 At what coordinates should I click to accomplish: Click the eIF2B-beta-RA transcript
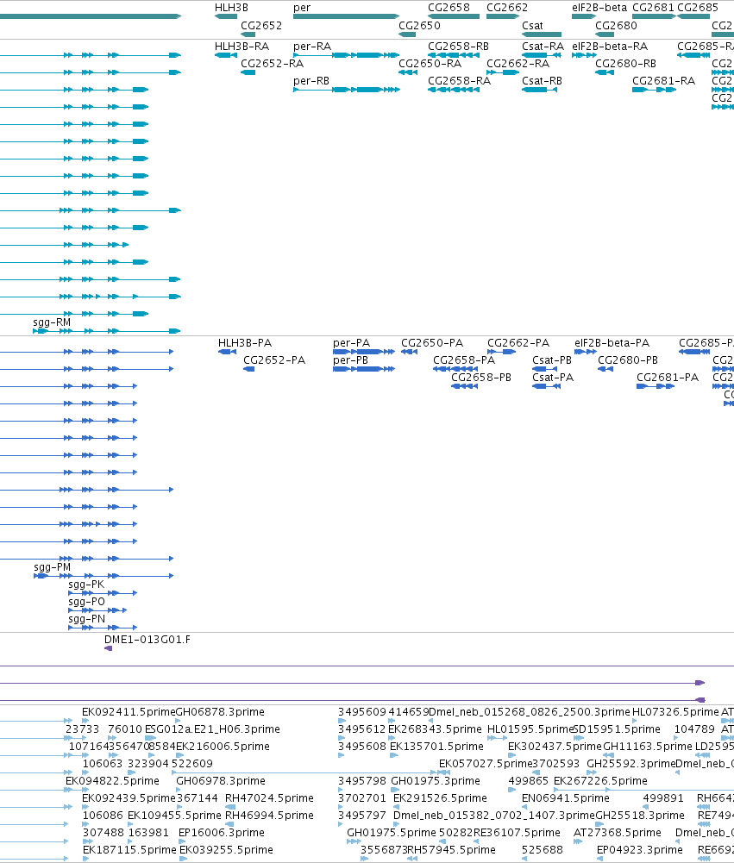584,55
